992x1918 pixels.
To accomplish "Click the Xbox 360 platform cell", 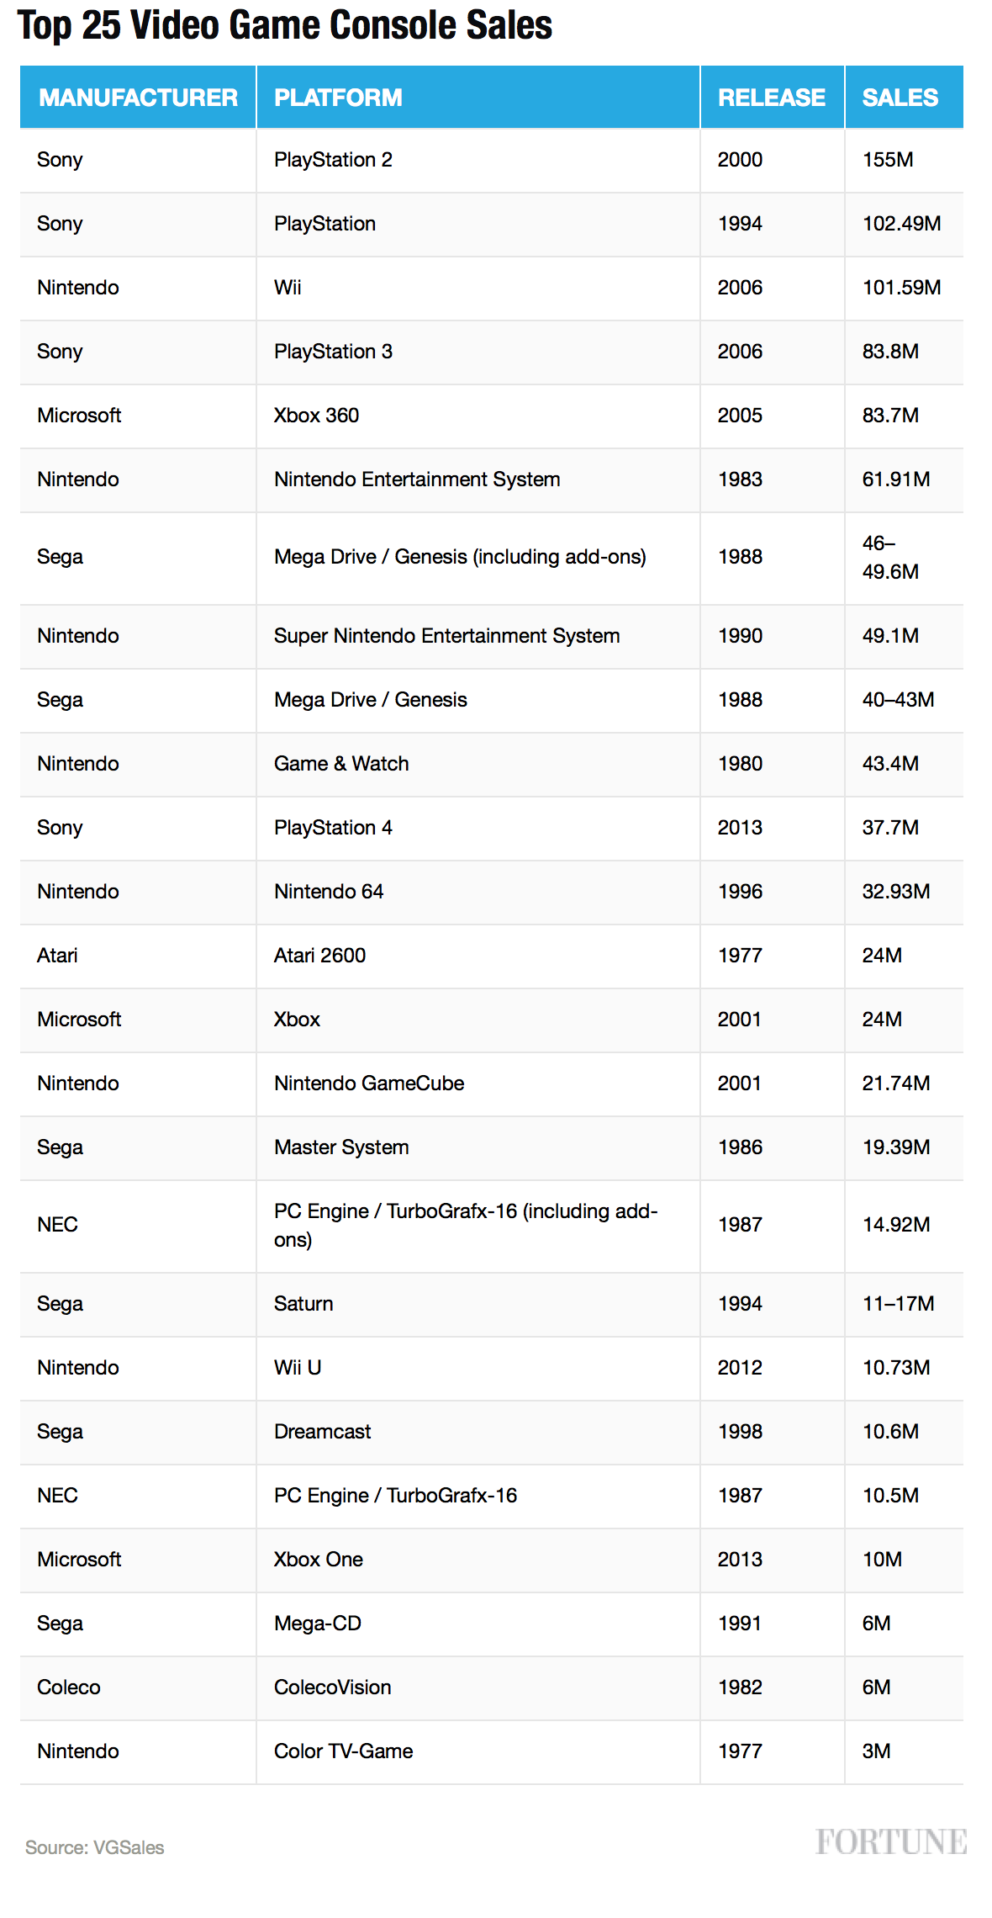I will click(316, 416).
